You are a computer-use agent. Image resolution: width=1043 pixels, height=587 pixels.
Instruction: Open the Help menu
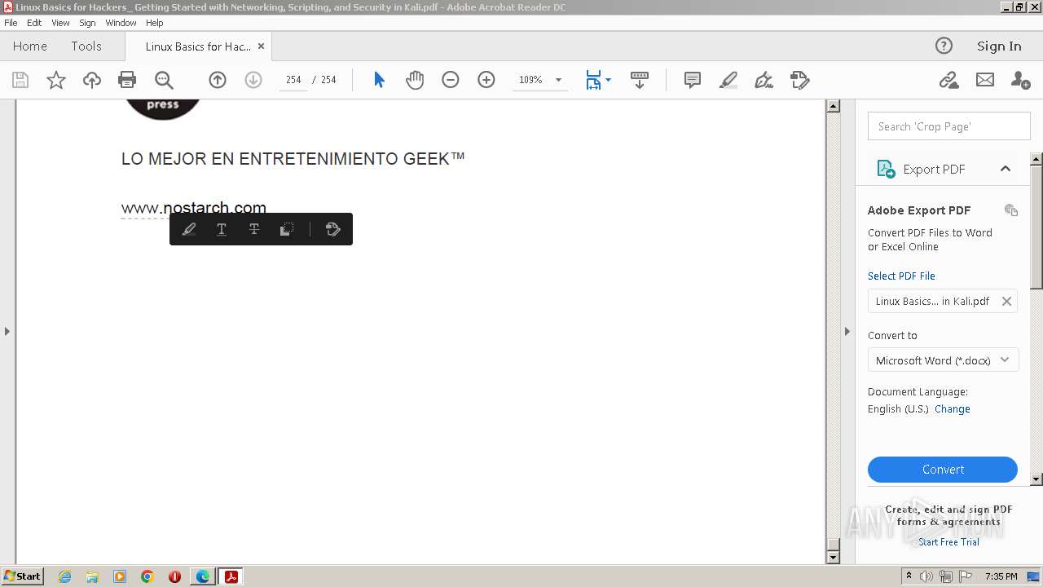[x=155, y=23]
